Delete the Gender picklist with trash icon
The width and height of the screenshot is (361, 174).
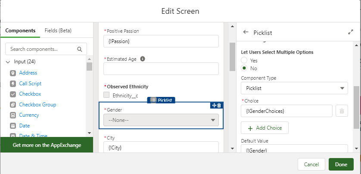click(219, 106)
